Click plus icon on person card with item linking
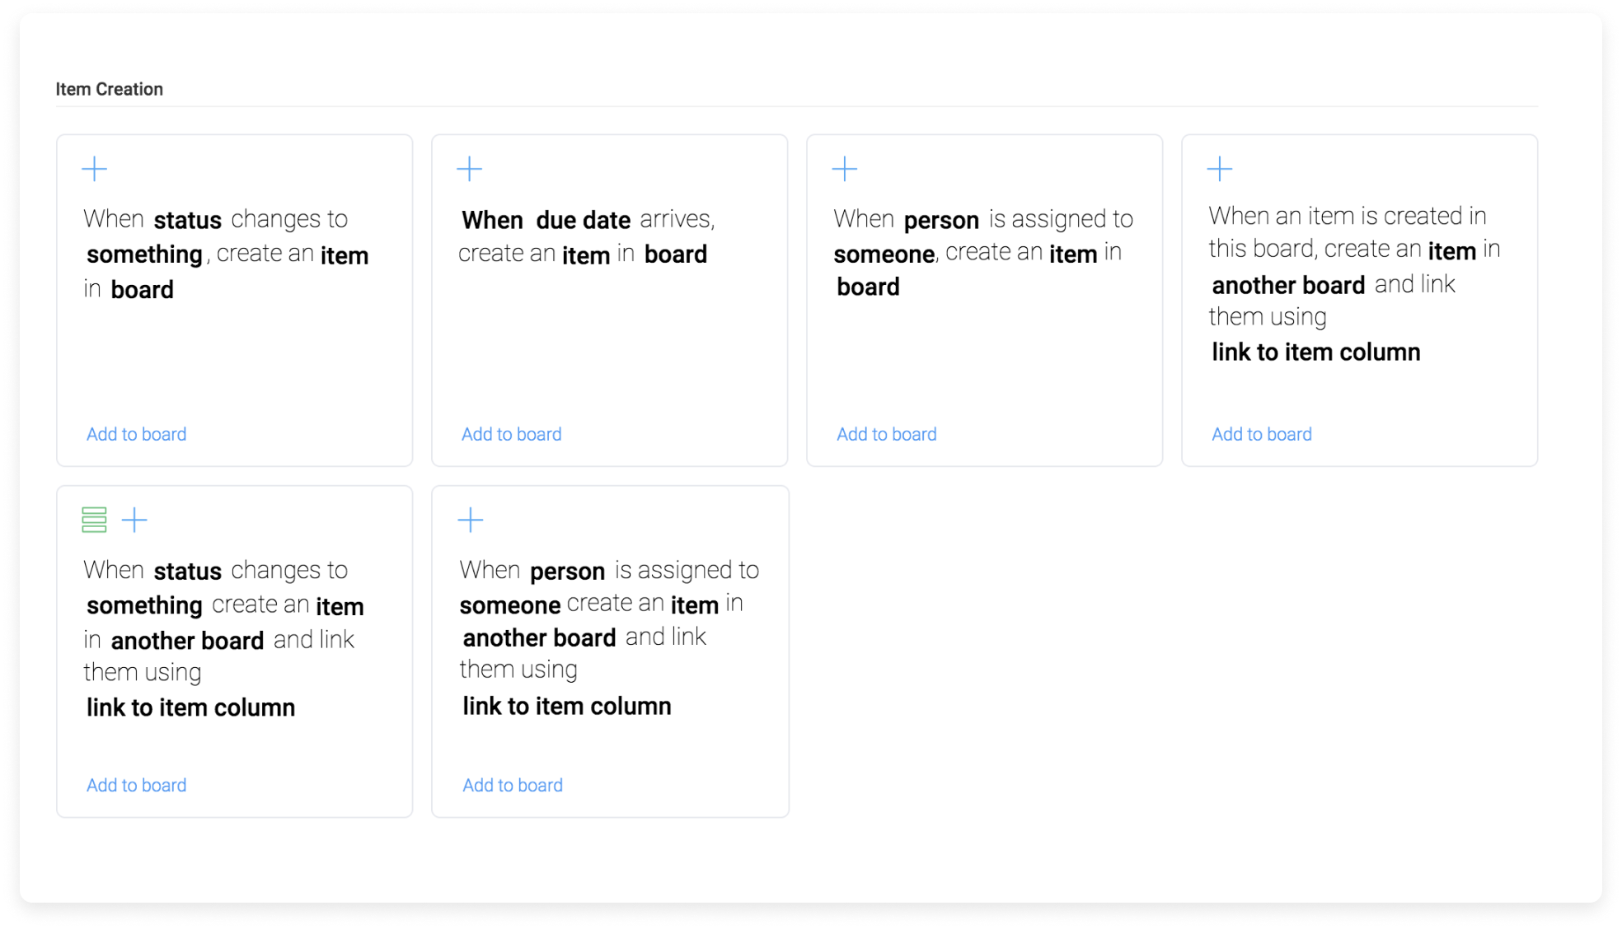Image resolution: width=1622 pixels, height=929 pixels. pyautogui.click(x=470, y=520)
